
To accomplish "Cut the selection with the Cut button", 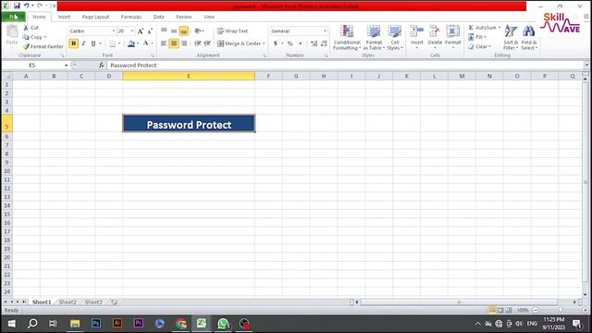I will pyautogui.click(x=31, y=28).
